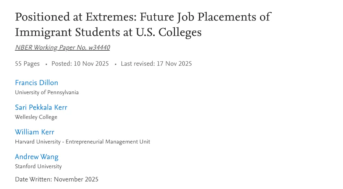Open Sari Pekkala Kerr's author page
This screenshot has height=189, width=343.
pos(41,108)
